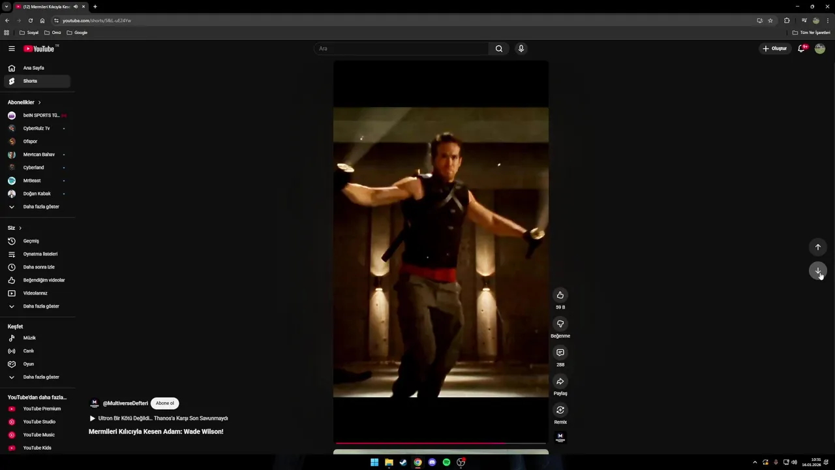Open YouTube Music link
Screen dimensions: 835x470
37,435
